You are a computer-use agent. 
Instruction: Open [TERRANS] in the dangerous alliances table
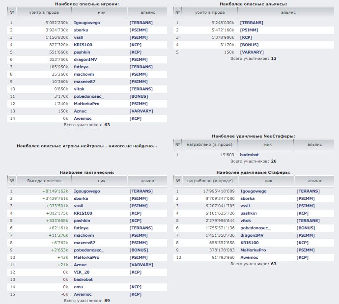click(251, 23)
